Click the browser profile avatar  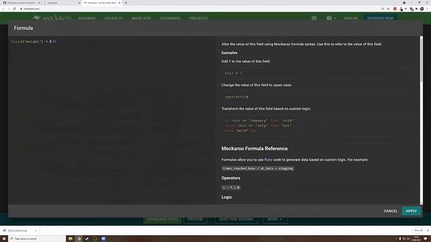(x=422, y=9)
